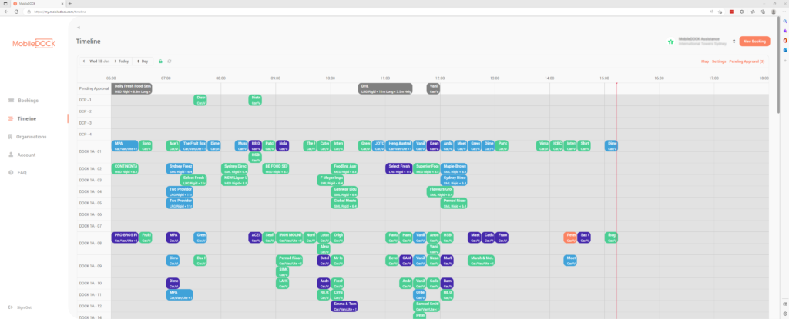The height and width of the screenshot is (319, 789).
Task: Open Organisations in the sidebar
Action: [x=27, y=137]
